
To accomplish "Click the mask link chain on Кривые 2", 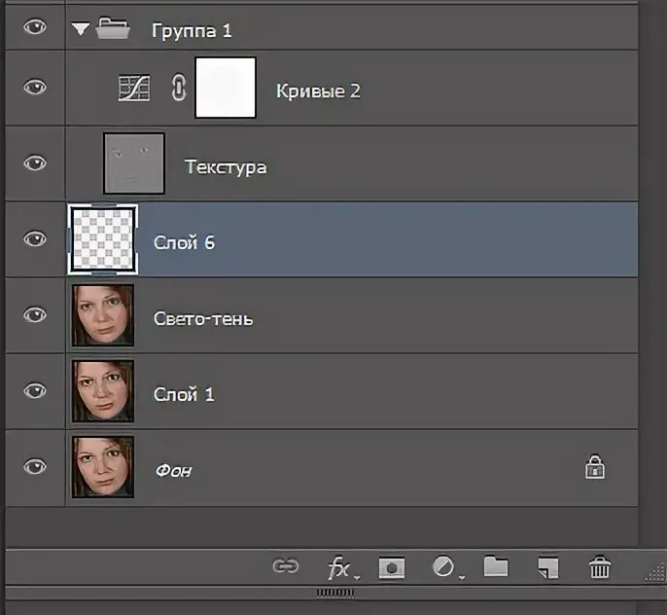I will tap(178, 89).
